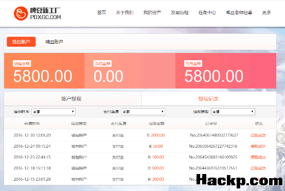Screen dimensions: 285x191
Task: Click the 提现成功 status in the 2000.00 row
Action: coord(258,135)
